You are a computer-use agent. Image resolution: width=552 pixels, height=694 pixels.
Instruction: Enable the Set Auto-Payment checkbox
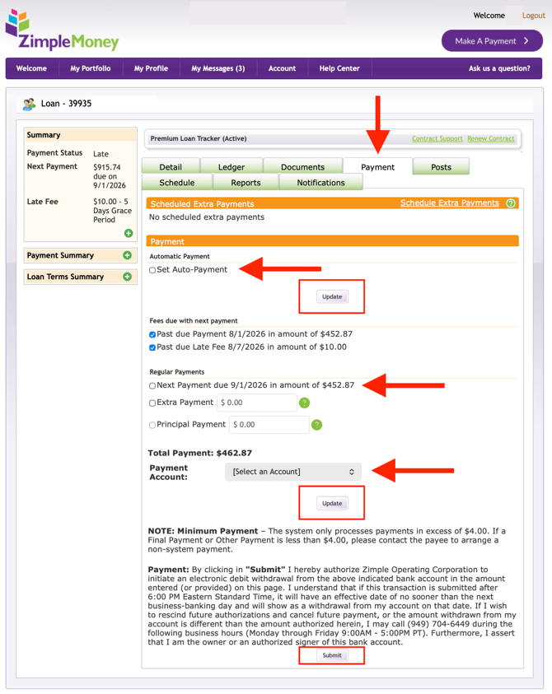point(152,270)
